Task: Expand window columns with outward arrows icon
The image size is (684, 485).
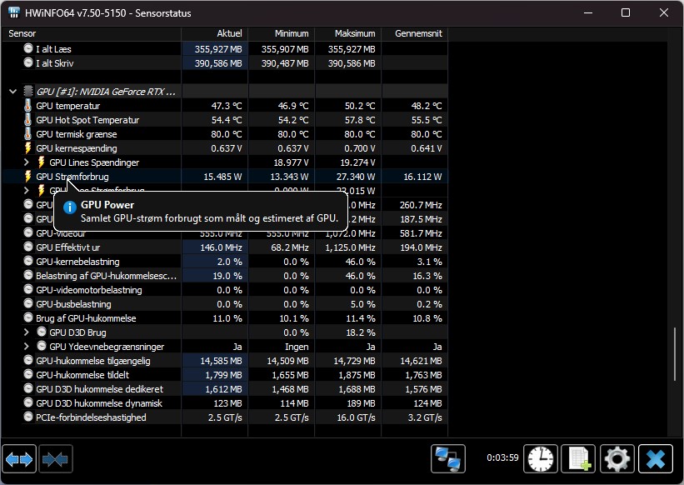Action: coord(19,459)
